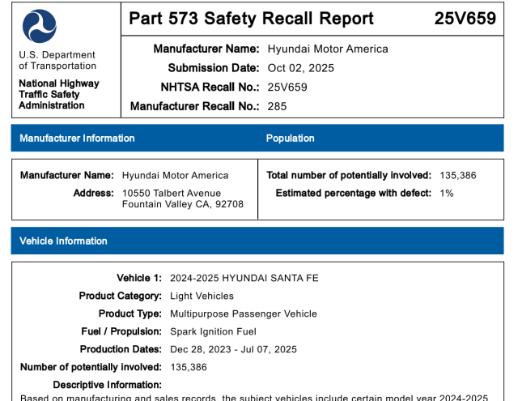Click Manufacturer Recall No. value 285

[x=277, y=106]
